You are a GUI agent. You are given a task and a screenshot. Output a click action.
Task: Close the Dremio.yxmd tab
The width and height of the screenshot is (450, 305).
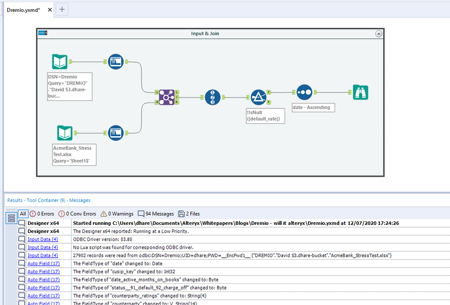click(x=50, y=10)
